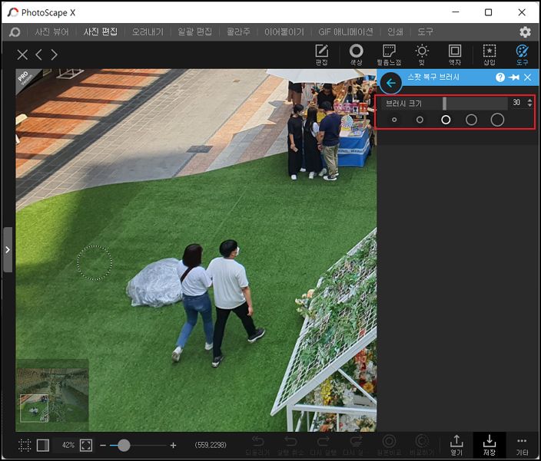Screen dimensions: 541x461
Task: Toggle the before/after split view icon
Action: click(x=43, y=445)
